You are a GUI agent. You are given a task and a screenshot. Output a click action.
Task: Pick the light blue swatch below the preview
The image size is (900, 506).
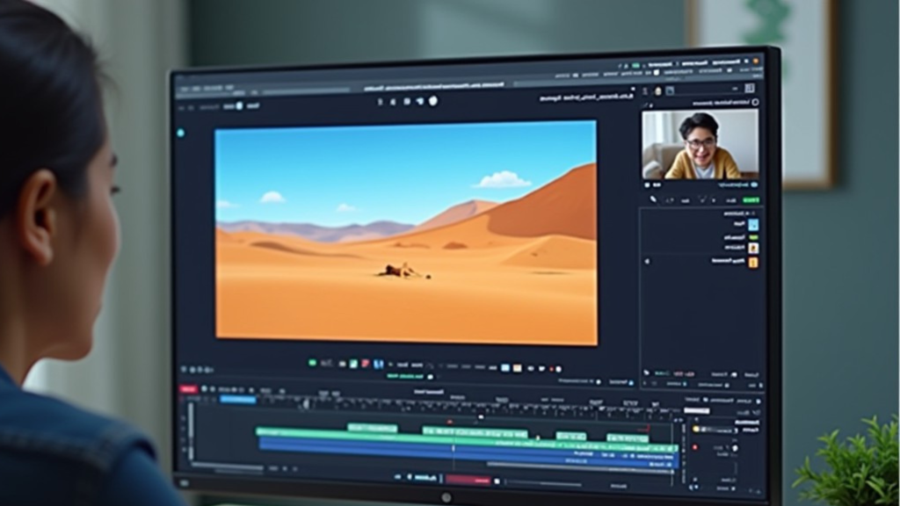505,368
